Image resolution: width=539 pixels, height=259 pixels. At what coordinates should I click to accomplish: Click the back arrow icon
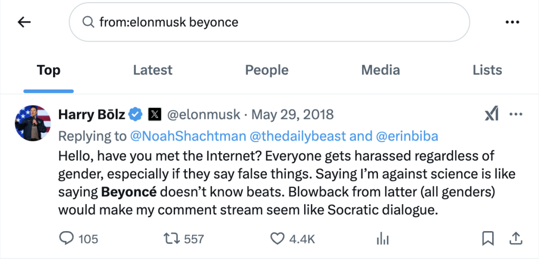[24, 22]
